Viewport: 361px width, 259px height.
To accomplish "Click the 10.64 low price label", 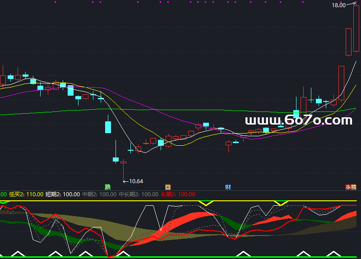I will tap(136, 181).
